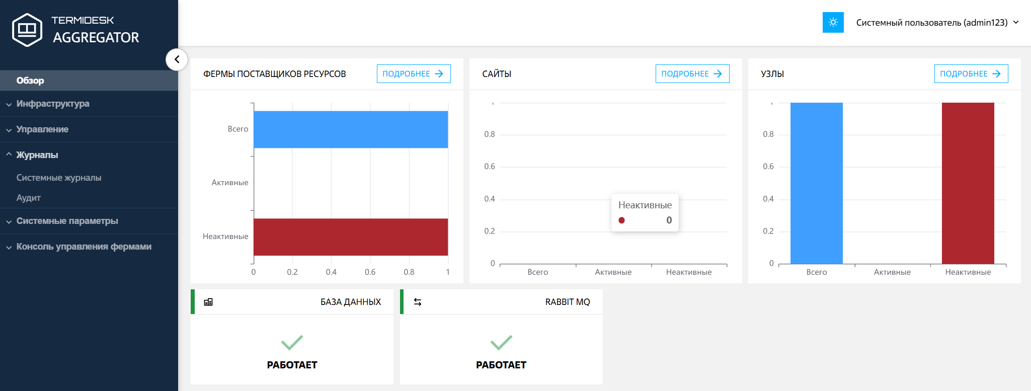Collapse the Журналы menu section
The width and height of the screenshot is (1031, 391).
tap(37, 155)
